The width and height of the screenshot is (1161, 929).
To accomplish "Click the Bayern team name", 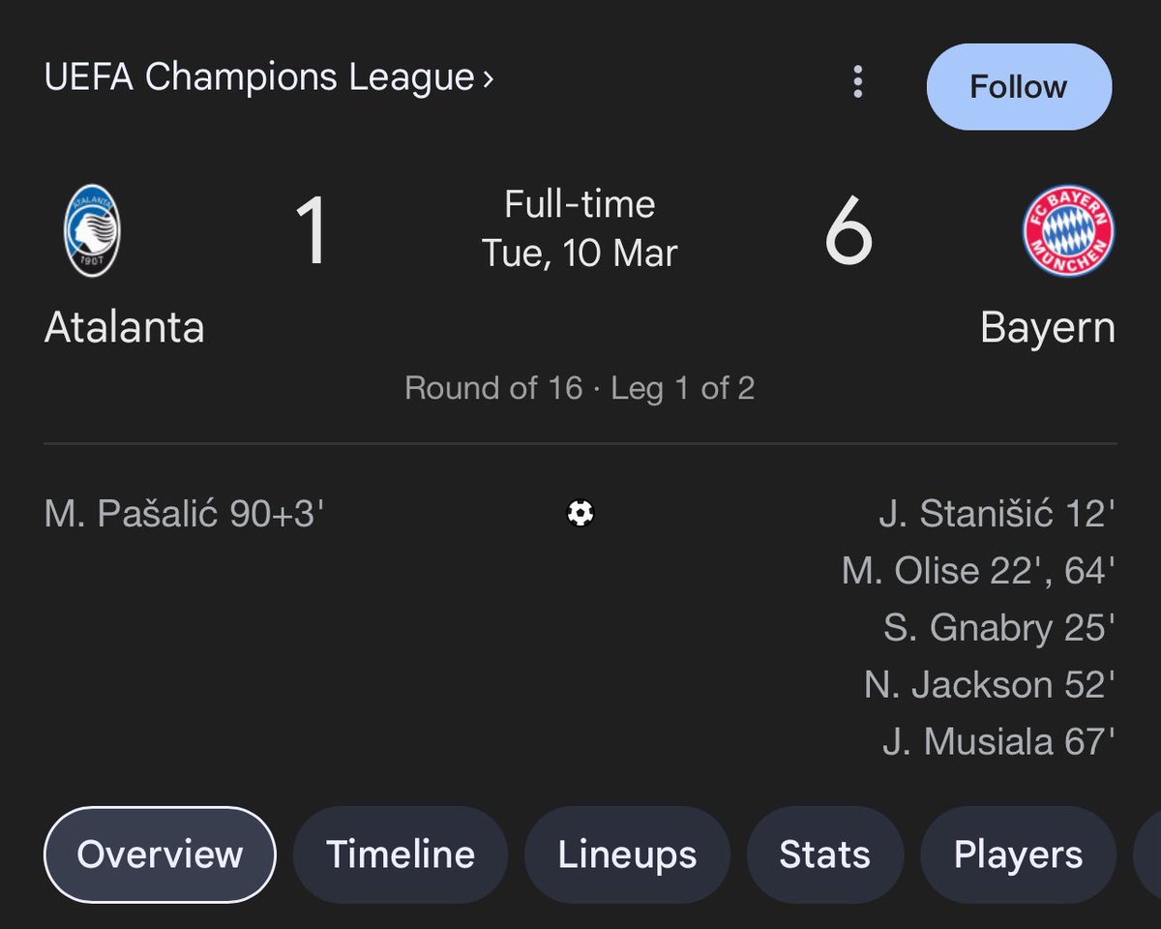I will pyautogui.click(x=1047, y=327).
